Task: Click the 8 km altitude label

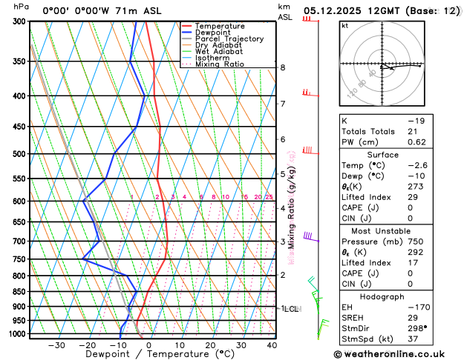Action: [x=283, y=67]
